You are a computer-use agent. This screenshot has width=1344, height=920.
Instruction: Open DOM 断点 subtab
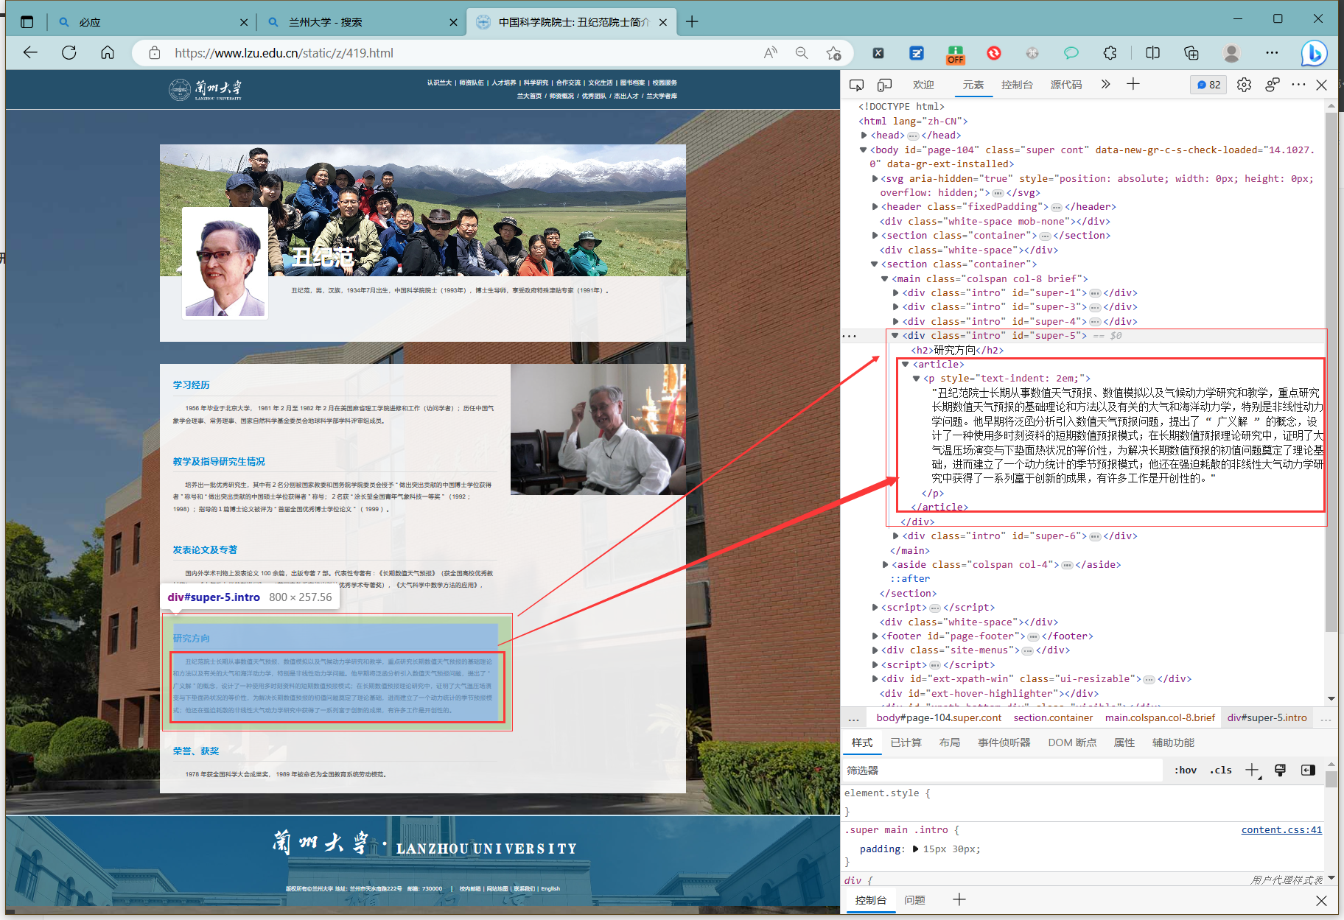[1072, 742]
